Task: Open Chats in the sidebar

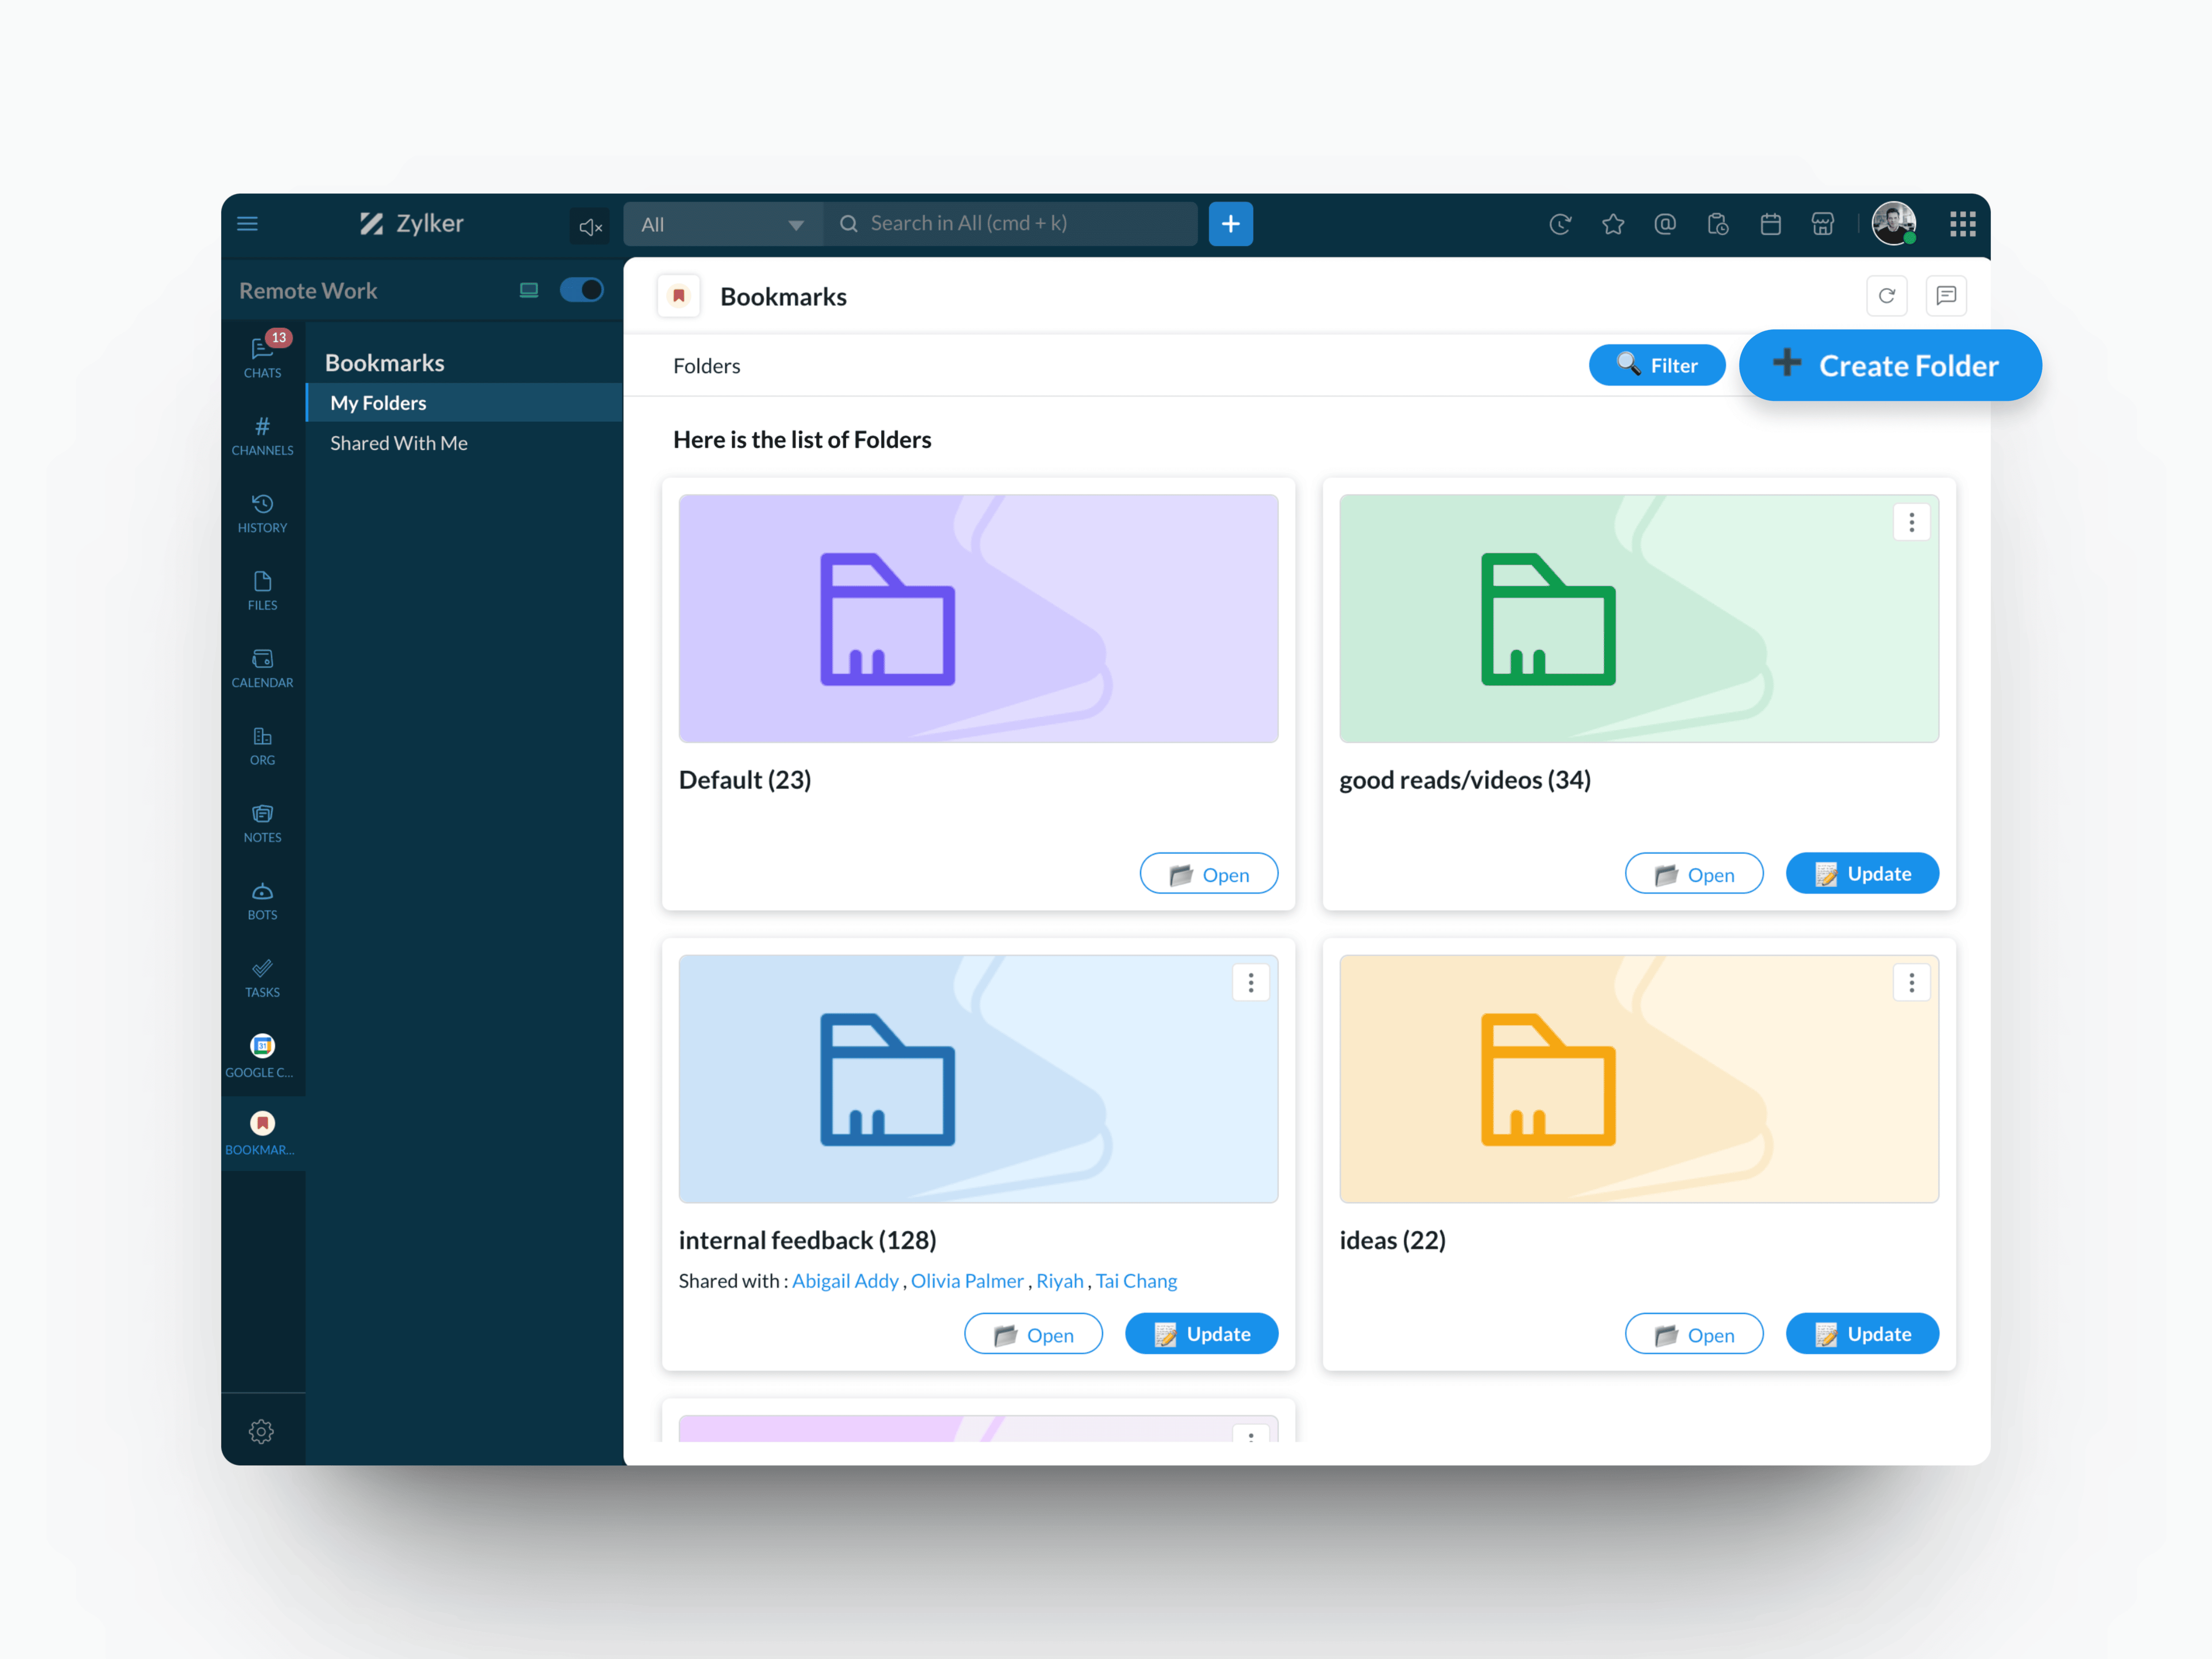Action: tap(262, 357)
